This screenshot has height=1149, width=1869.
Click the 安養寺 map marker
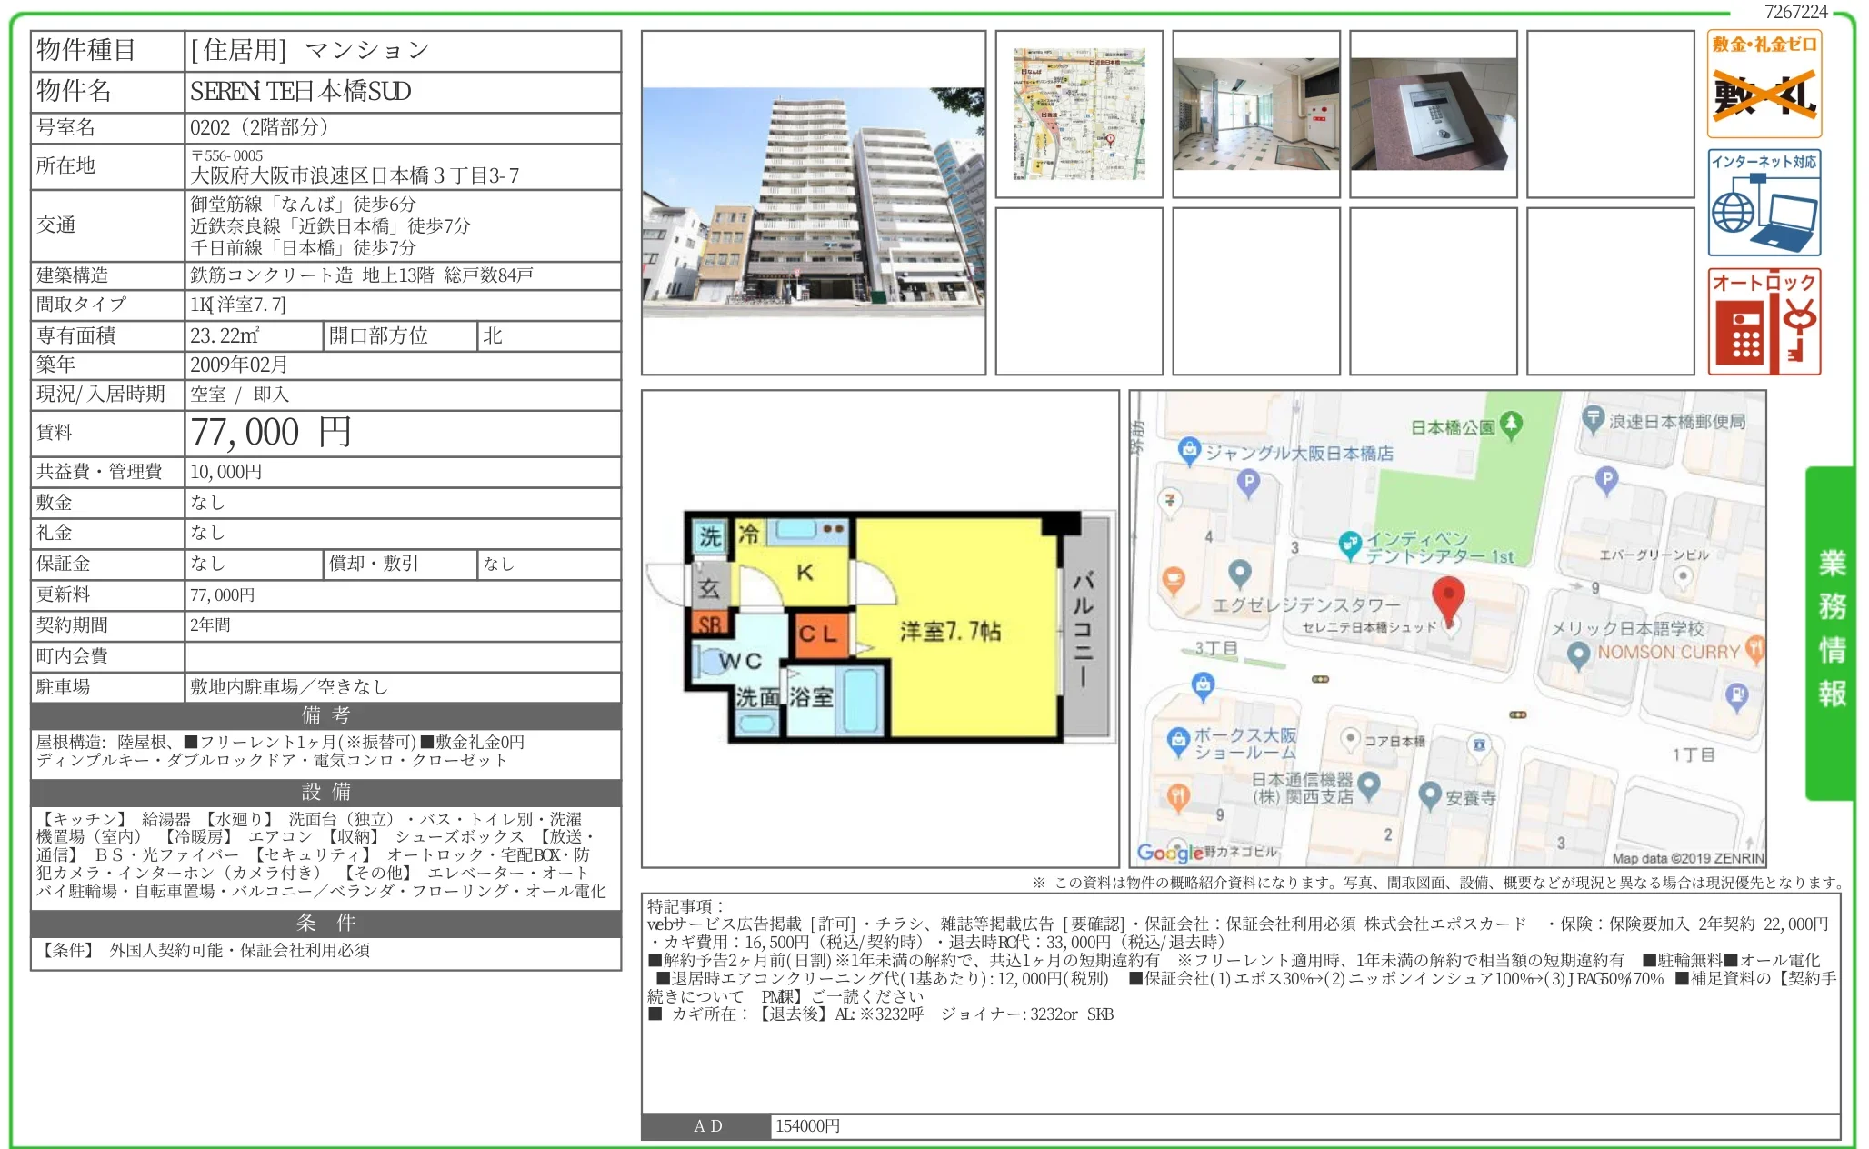point(1430,795)
